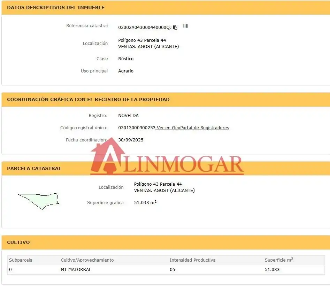Click the Datos Descriptivos del Inmueble header
The image size is (330, 286).
55,8
